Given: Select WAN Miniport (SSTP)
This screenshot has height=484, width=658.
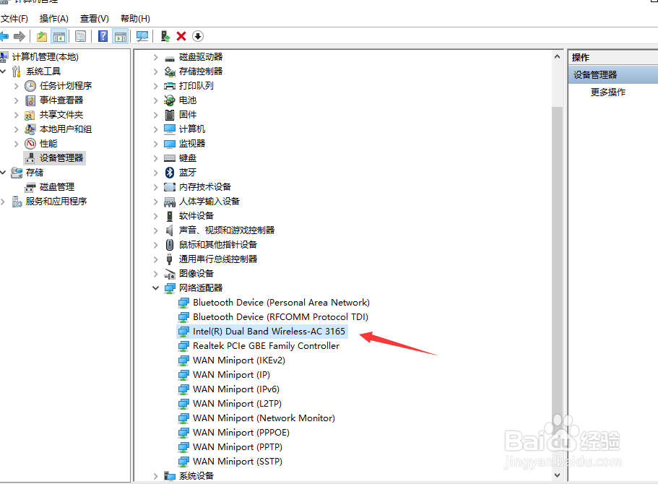Looking at the screenshot, I should (238, 461).
